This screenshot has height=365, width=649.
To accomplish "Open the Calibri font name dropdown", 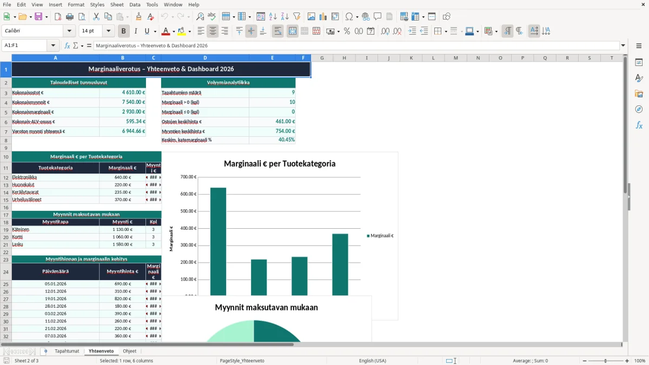I will pos(69,31).
